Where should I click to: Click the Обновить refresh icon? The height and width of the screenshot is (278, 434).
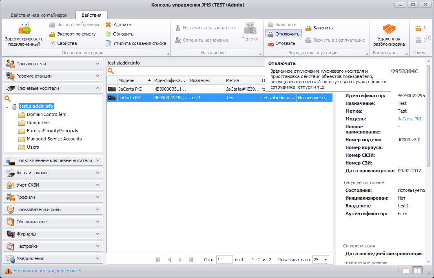(108, 34)
